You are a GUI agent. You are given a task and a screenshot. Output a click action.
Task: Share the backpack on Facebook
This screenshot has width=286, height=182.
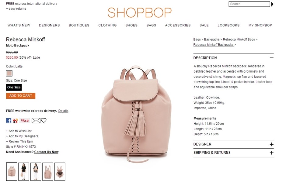(9, 120)
